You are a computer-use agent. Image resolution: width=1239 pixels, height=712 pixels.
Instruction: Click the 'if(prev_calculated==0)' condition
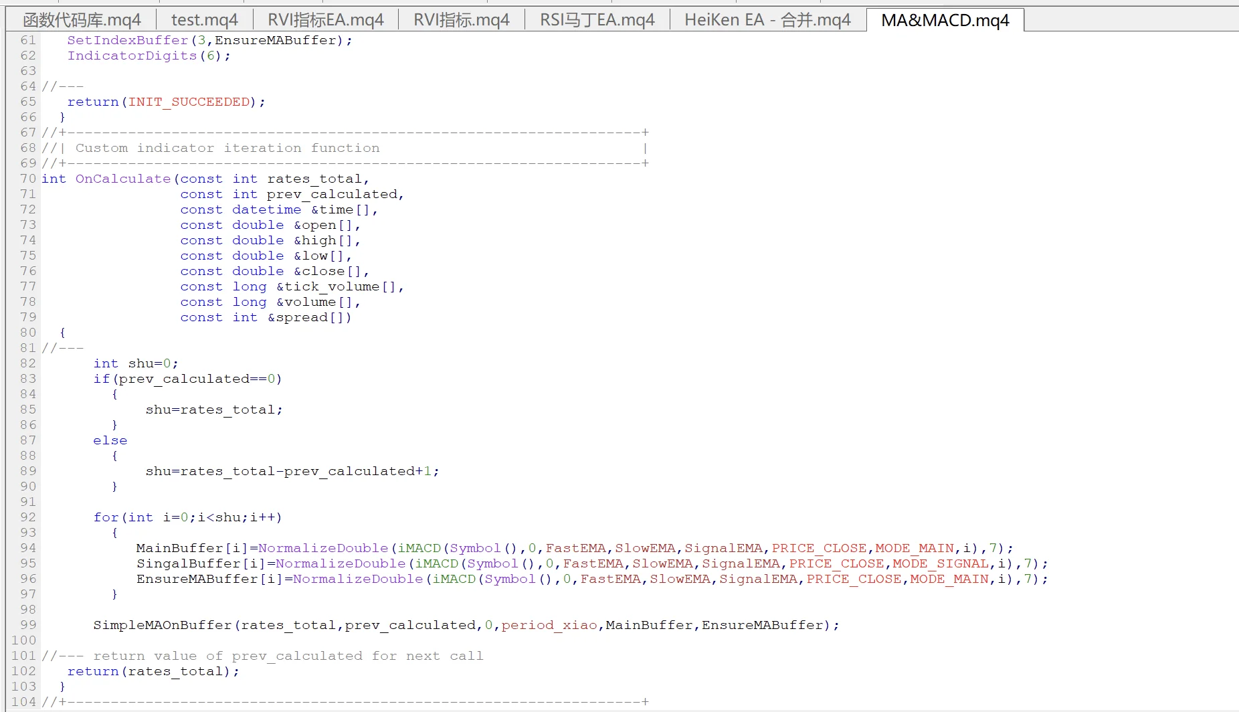[x=188, y=379]
